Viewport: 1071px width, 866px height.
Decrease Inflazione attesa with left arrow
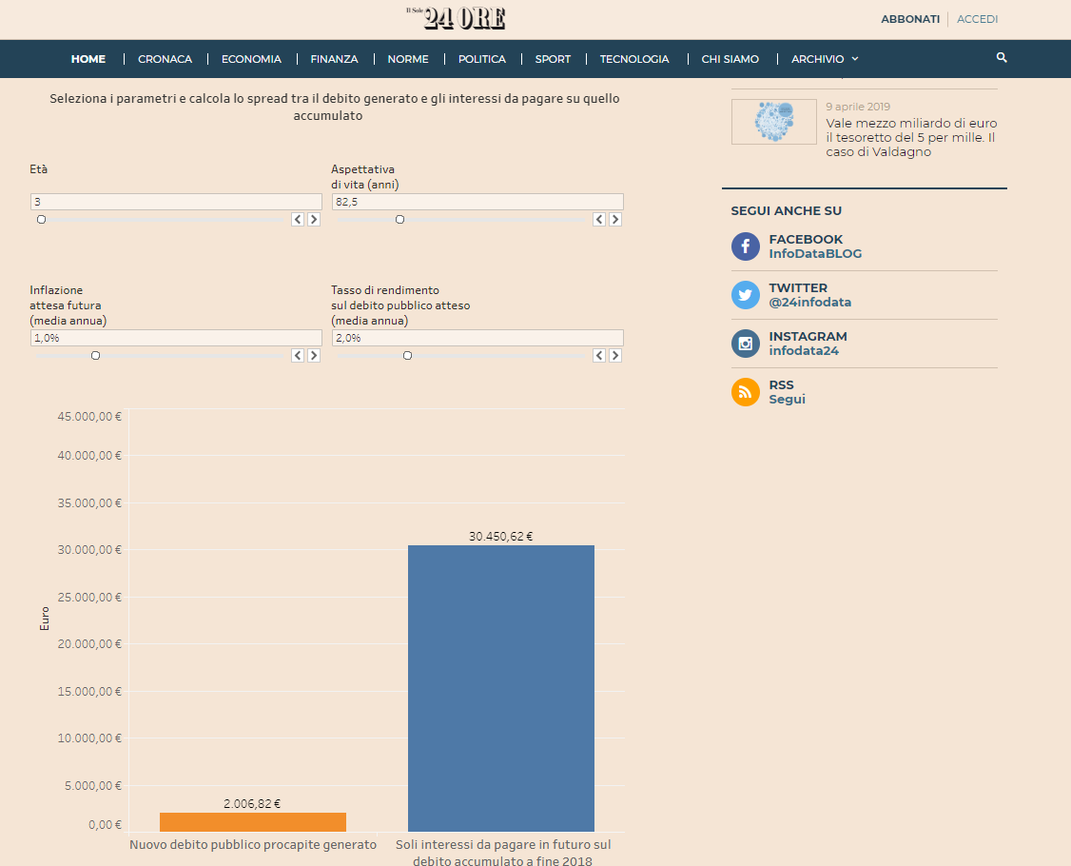298,355
